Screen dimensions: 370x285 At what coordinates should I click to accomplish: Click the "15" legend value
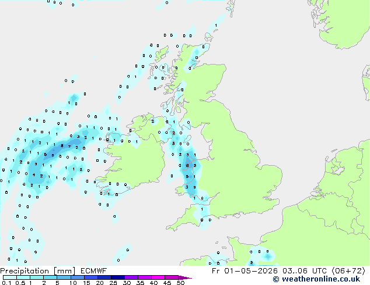click(x=86, y=283)
